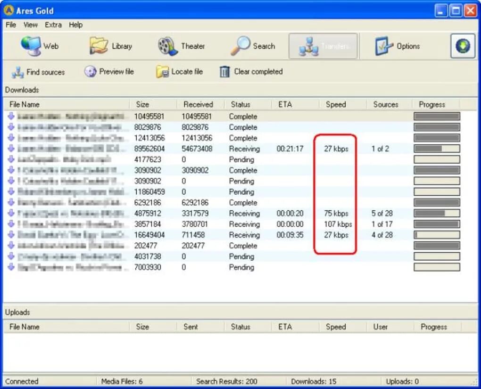Sort downloads by the File Name column
This screenshot has width=481, height=389.
tap(66, 104)
